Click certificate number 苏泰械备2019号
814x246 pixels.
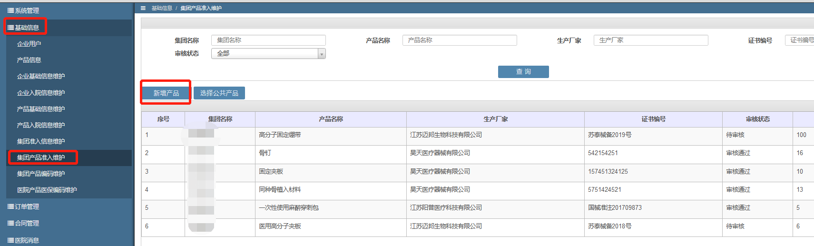click(610, 135)
